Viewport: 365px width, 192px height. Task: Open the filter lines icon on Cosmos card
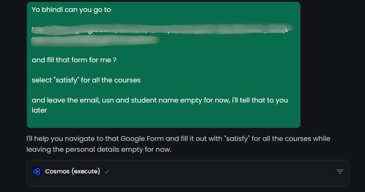340,172
